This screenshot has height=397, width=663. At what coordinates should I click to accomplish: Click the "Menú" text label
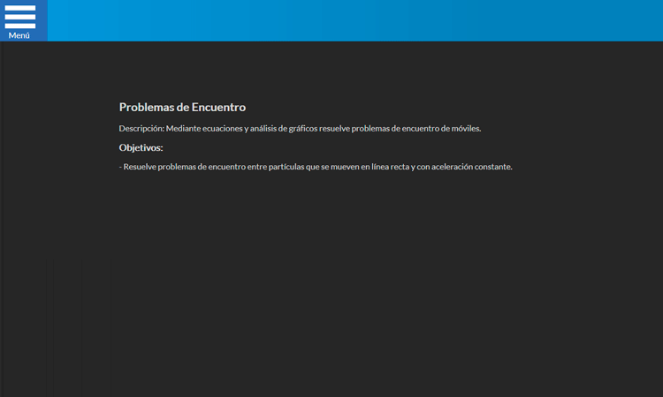point(19,35)
